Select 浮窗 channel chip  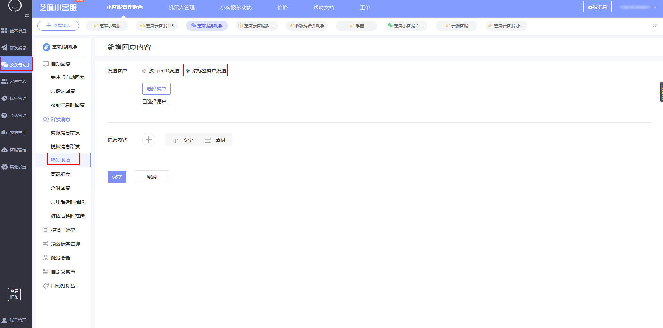357,26
